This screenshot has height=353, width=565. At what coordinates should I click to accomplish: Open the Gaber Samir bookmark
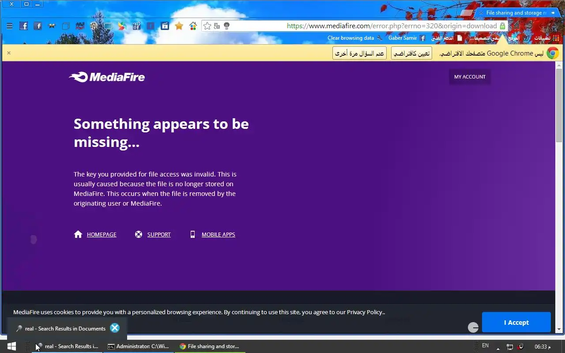(x=407, y=38)
